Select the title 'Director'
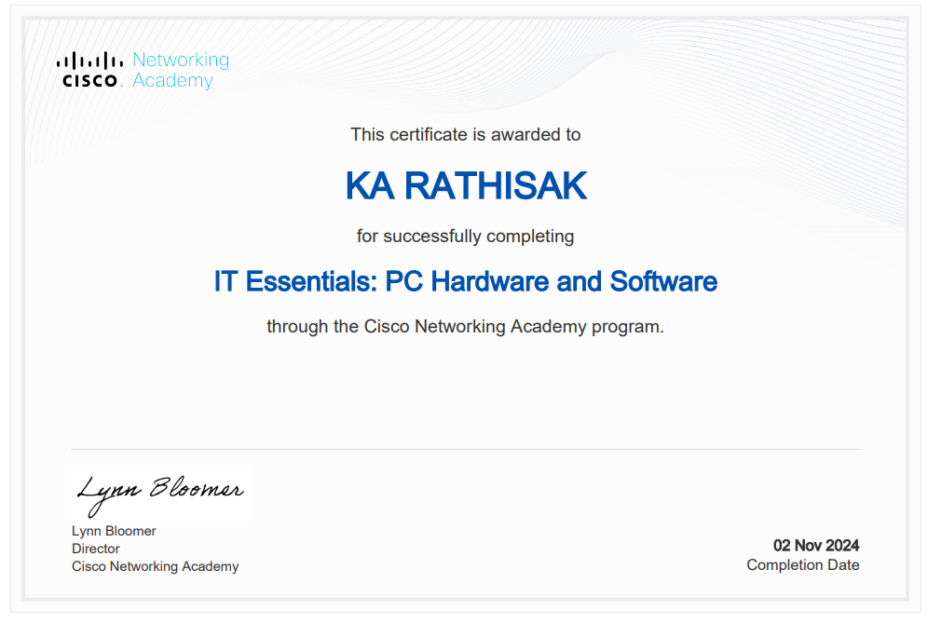Viewport: 928px width, 624px height. click(95, 549)
